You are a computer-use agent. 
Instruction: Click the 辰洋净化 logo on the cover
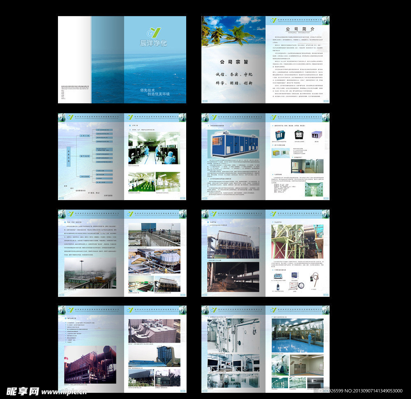coord(154,37)
